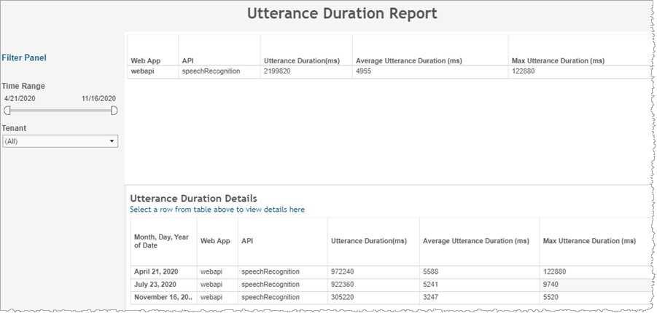Click the right handle of Time Range slider
657x313 pixels.
pos(114,111)
